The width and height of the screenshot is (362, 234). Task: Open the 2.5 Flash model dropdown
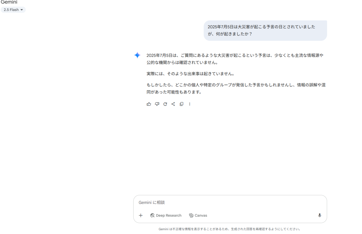[x=13, y=10]
